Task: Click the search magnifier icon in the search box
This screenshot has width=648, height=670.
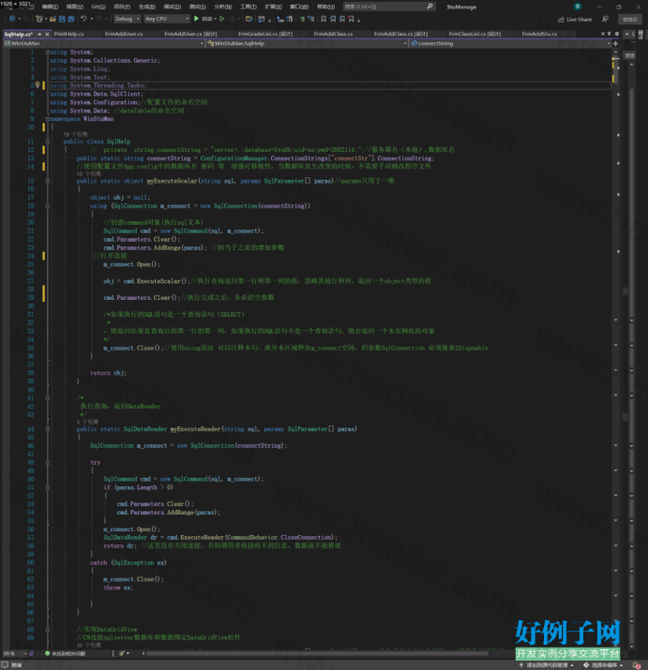Action: tap(429, 6)
